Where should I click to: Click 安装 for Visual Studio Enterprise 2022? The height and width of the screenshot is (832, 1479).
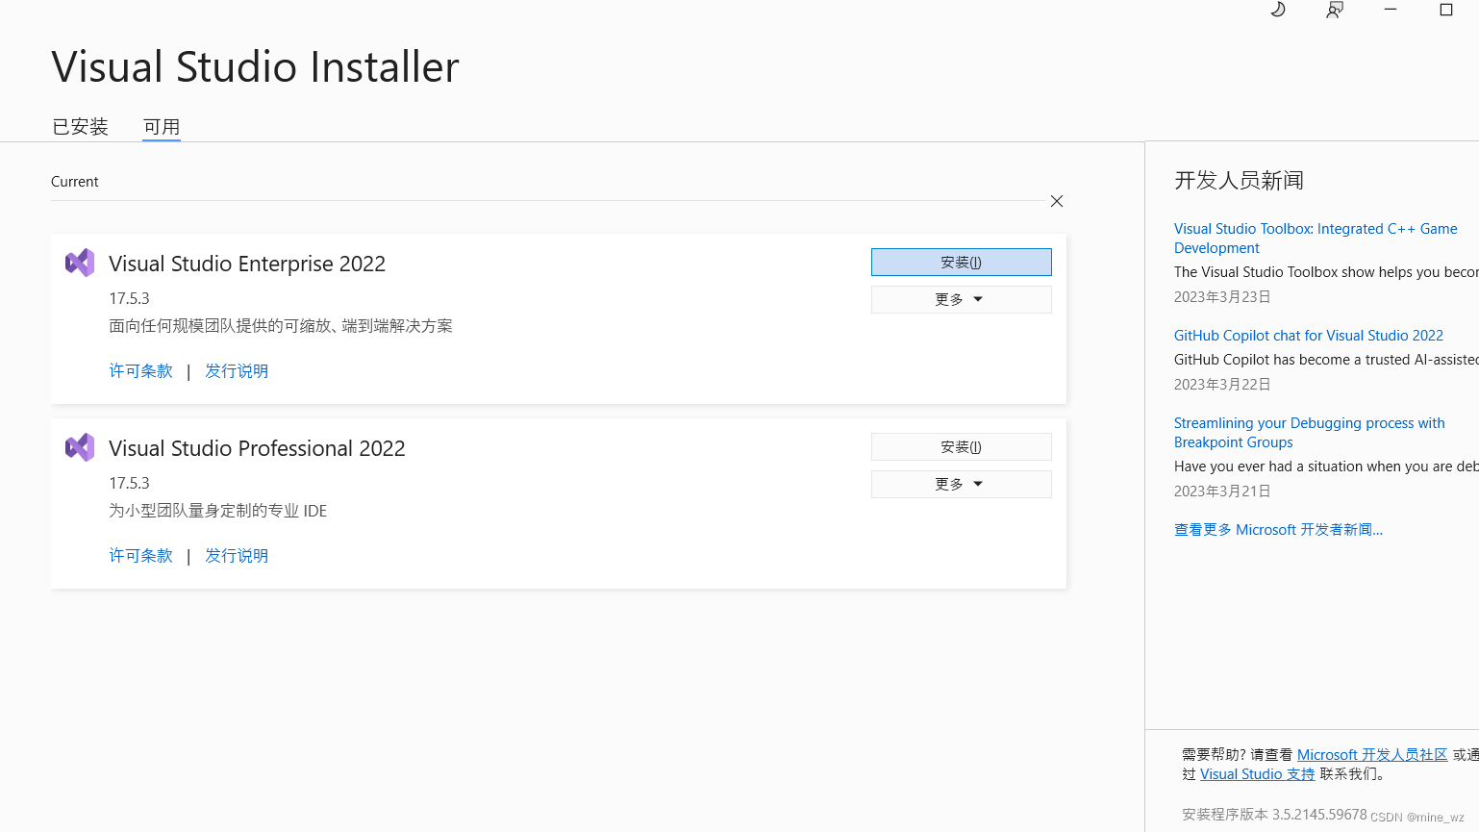pyautogui.click(x=961, y=262)
